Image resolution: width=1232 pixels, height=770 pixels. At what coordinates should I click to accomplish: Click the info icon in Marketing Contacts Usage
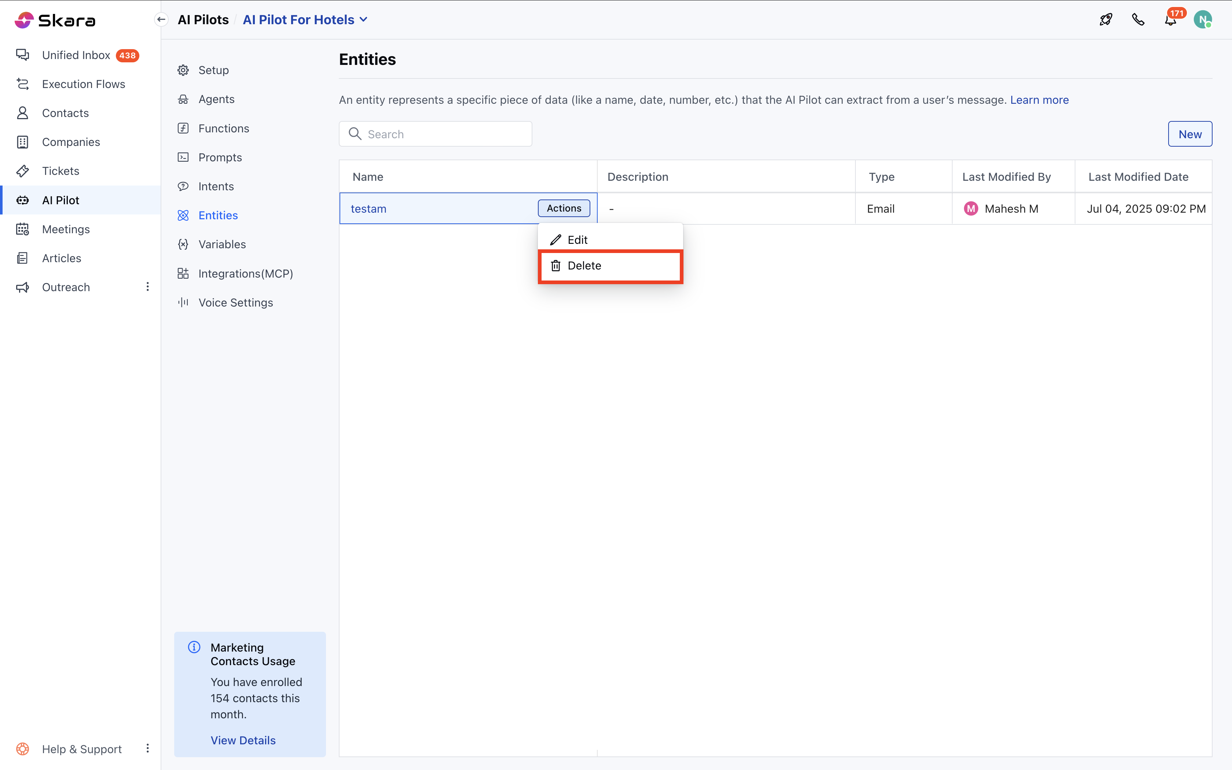194,647
